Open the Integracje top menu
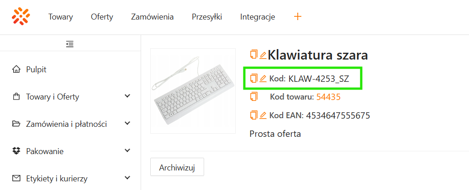The image size is (469, 190). (x=258, y=17)
